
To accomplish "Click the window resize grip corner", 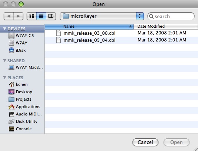I will [196, 149].
